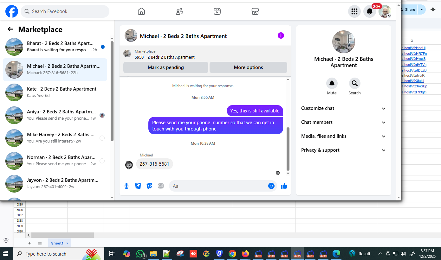Screen dimensions: 441x260
Task: Open File Explorer from the taskbar
Action: coord(153,254)
